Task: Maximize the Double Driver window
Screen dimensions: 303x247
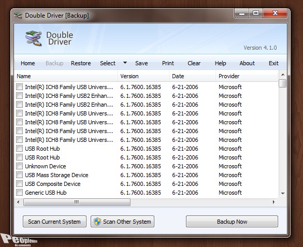Action: click(x=256, y=13)
